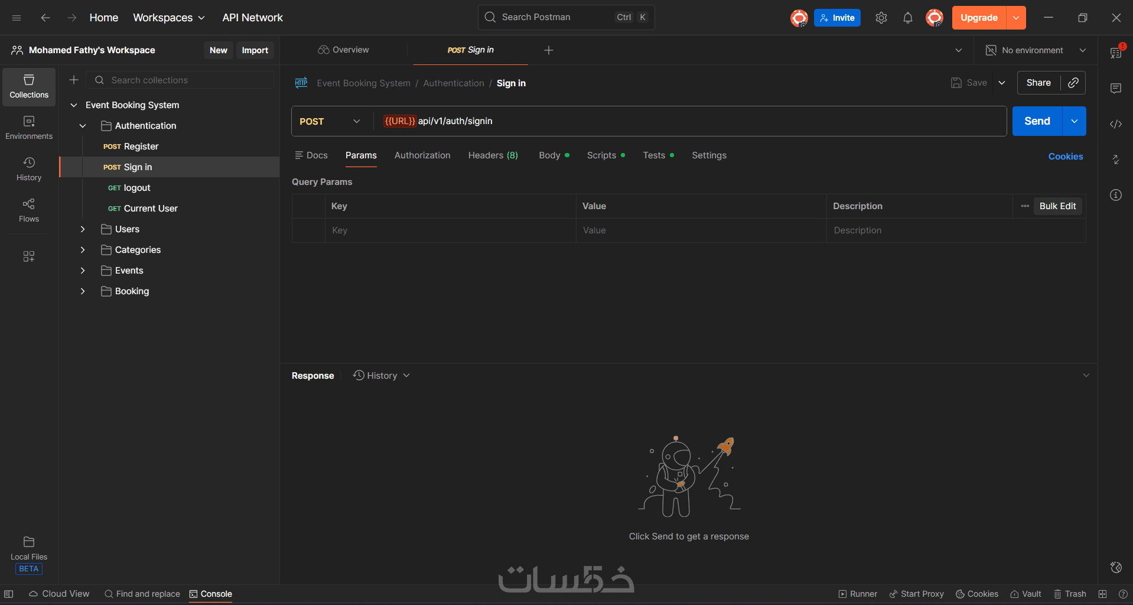Switch to the Headers (8) tab
This screenshot has width=1133, height=605.
(x=493, y=155)
